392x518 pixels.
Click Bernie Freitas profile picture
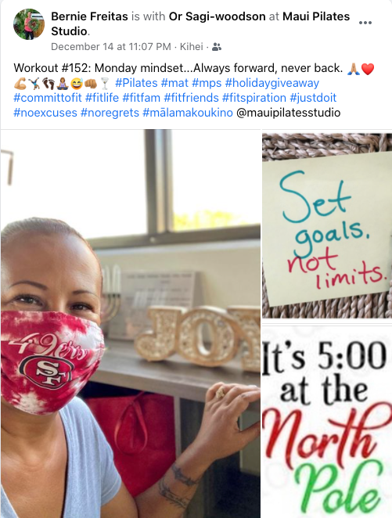click(29, 24)
